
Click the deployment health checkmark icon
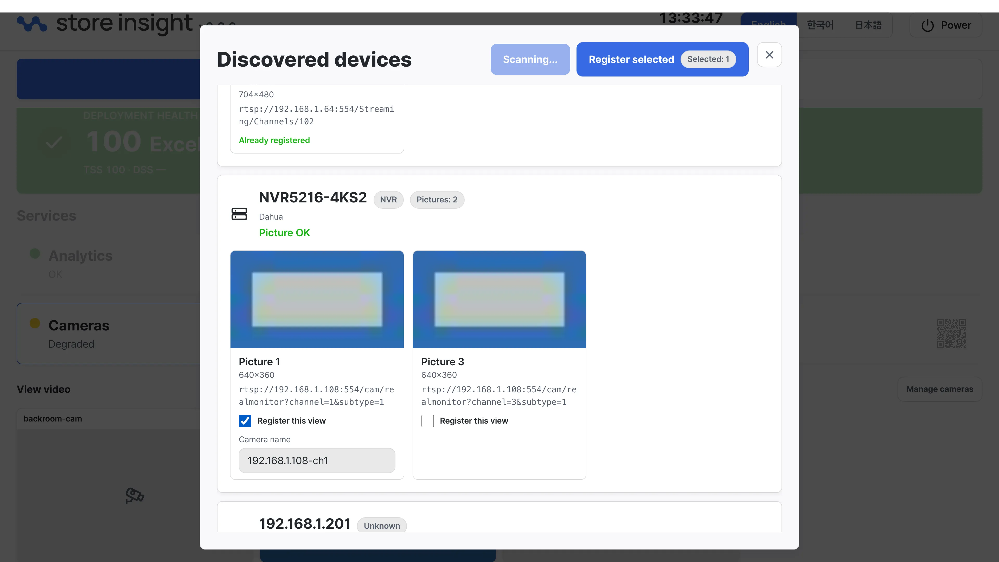[54, 143]
